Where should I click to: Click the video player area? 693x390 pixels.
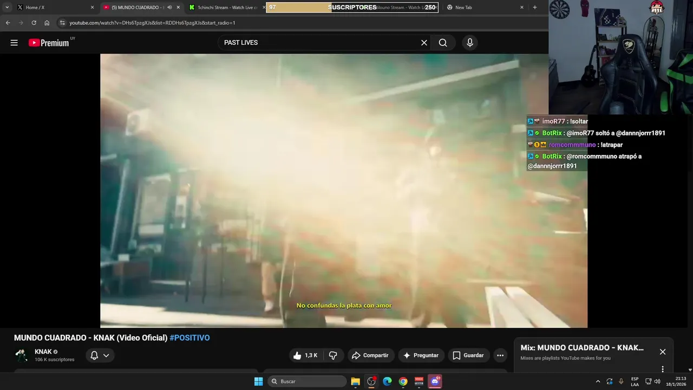(x=344, y=191)
